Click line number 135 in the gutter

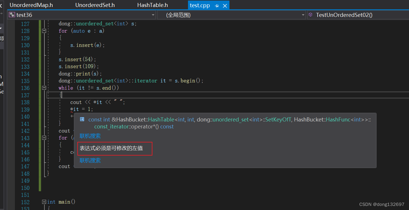coord(25,81)
